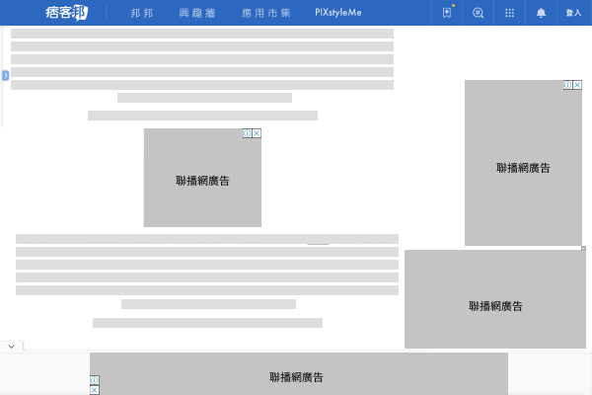Click the ad info icon on center ad
This screenshot has height=395, width=592.
click(247, 133)
